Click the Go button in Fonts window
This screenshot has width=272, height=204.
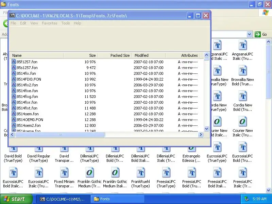[x=261, y=34]
